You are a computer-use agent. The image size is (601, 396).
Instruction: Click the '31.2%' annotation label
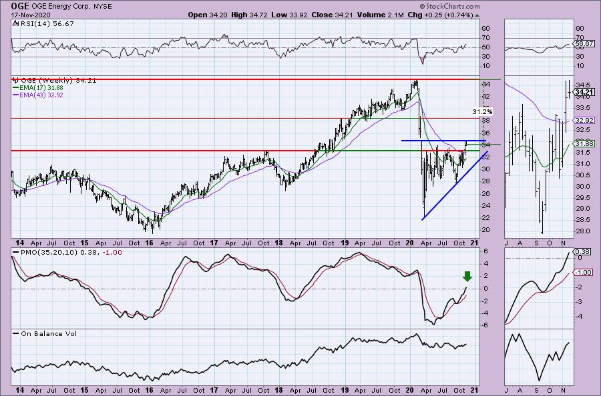click(482, 112)
